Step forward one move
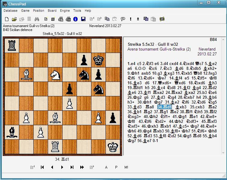The width and height of the screenshot is (227, 180). [62, 167]
